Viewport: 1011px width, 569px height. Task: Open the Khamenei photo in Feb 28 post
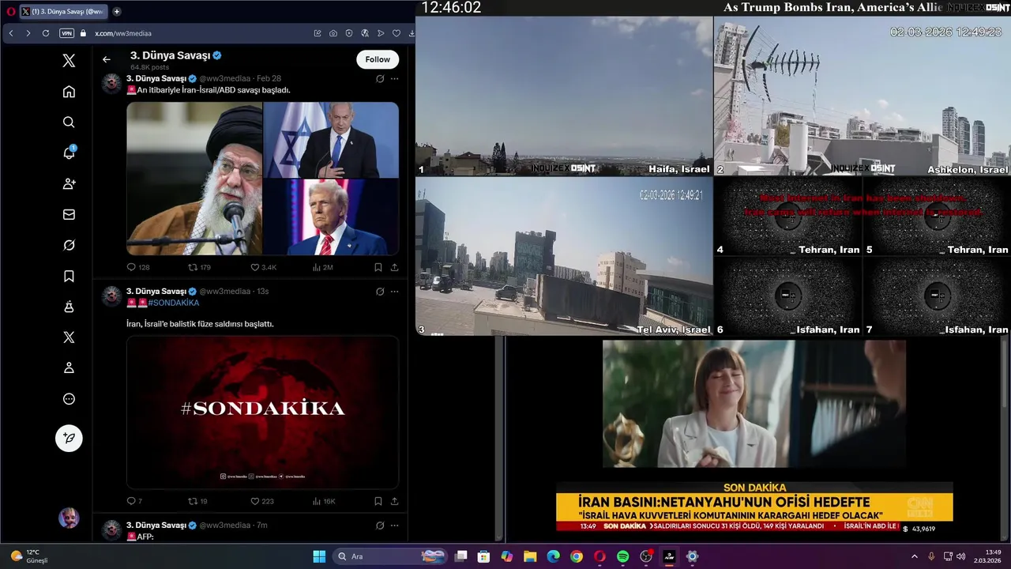(x=194, y=179)
